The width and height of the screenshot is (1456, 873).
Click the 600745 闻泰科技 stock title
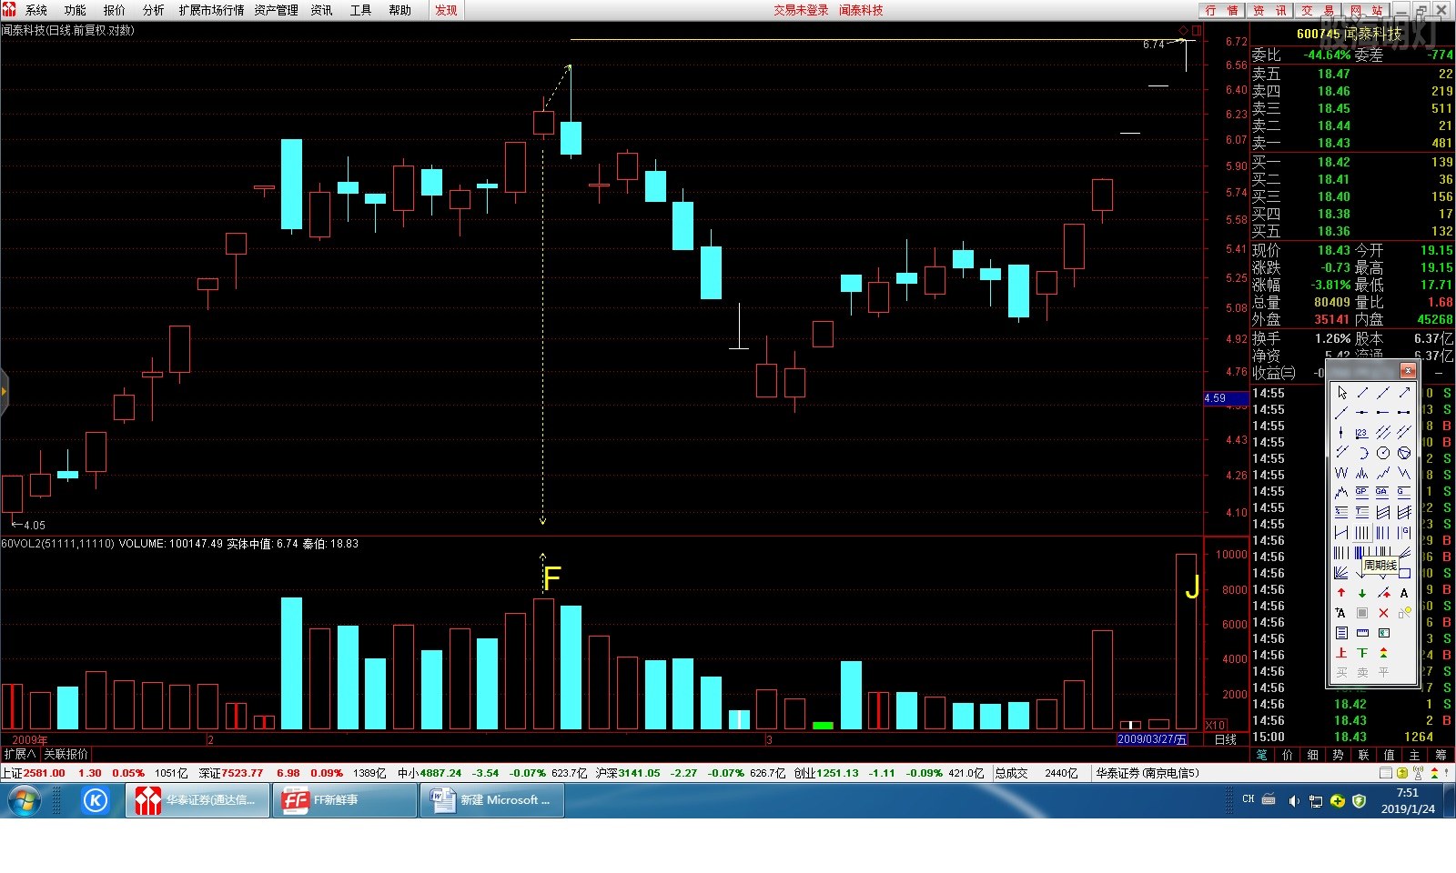pyautogui.click(x=1349, y=33)
